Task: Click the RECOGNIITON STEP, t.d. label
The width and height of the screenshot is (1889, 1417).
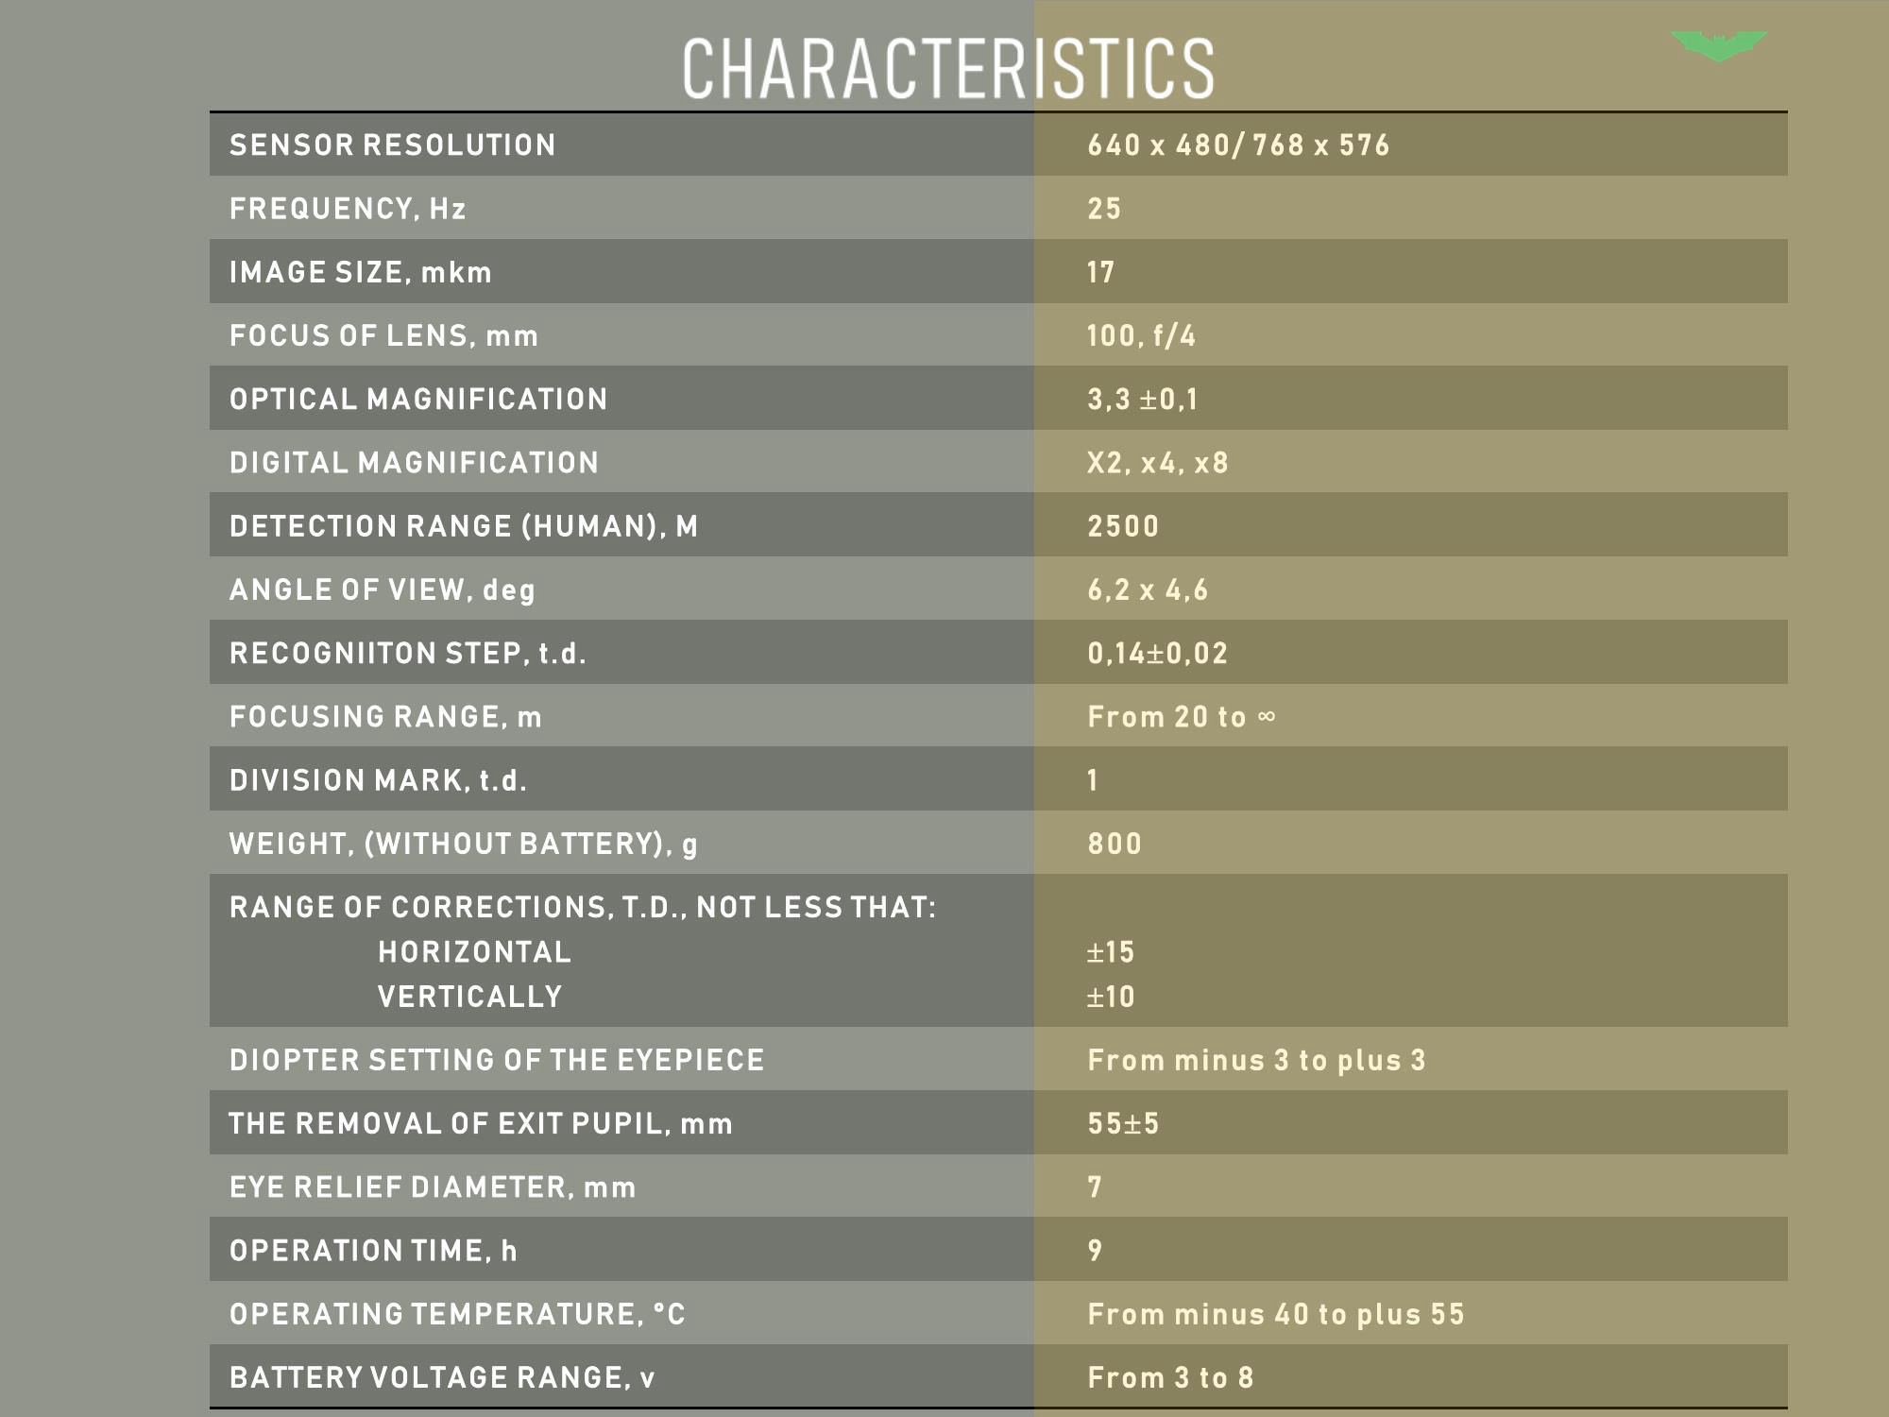Action: (408, 653)
